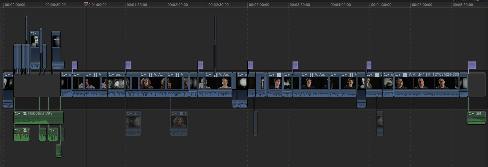Select the gray gap clip at the storyline start
The height and width of the screenshot is (167, 488).
[37, 84]
